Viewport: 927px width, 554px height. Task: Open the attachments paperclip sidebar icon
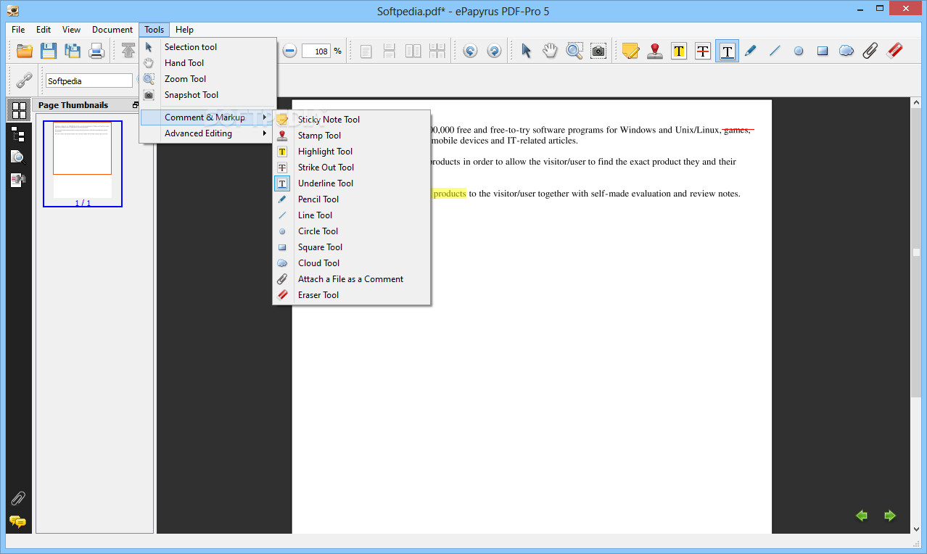18,498
